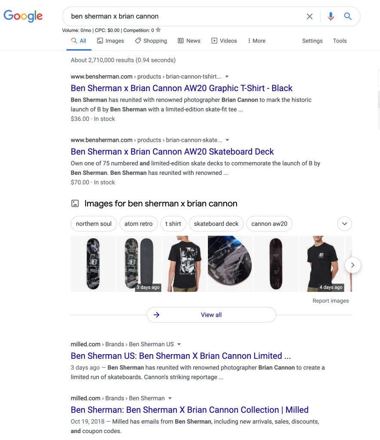The width and height of the screenshot is (380, 440).
Task: Open search Settings
Action: point(312,41)
